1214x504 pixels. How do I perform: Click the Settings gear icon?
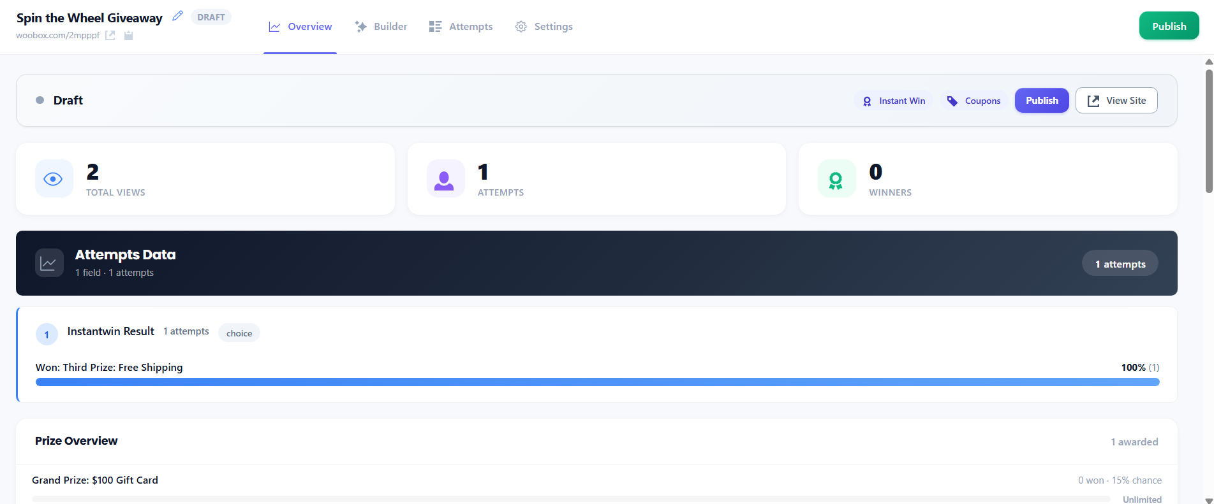521,27
